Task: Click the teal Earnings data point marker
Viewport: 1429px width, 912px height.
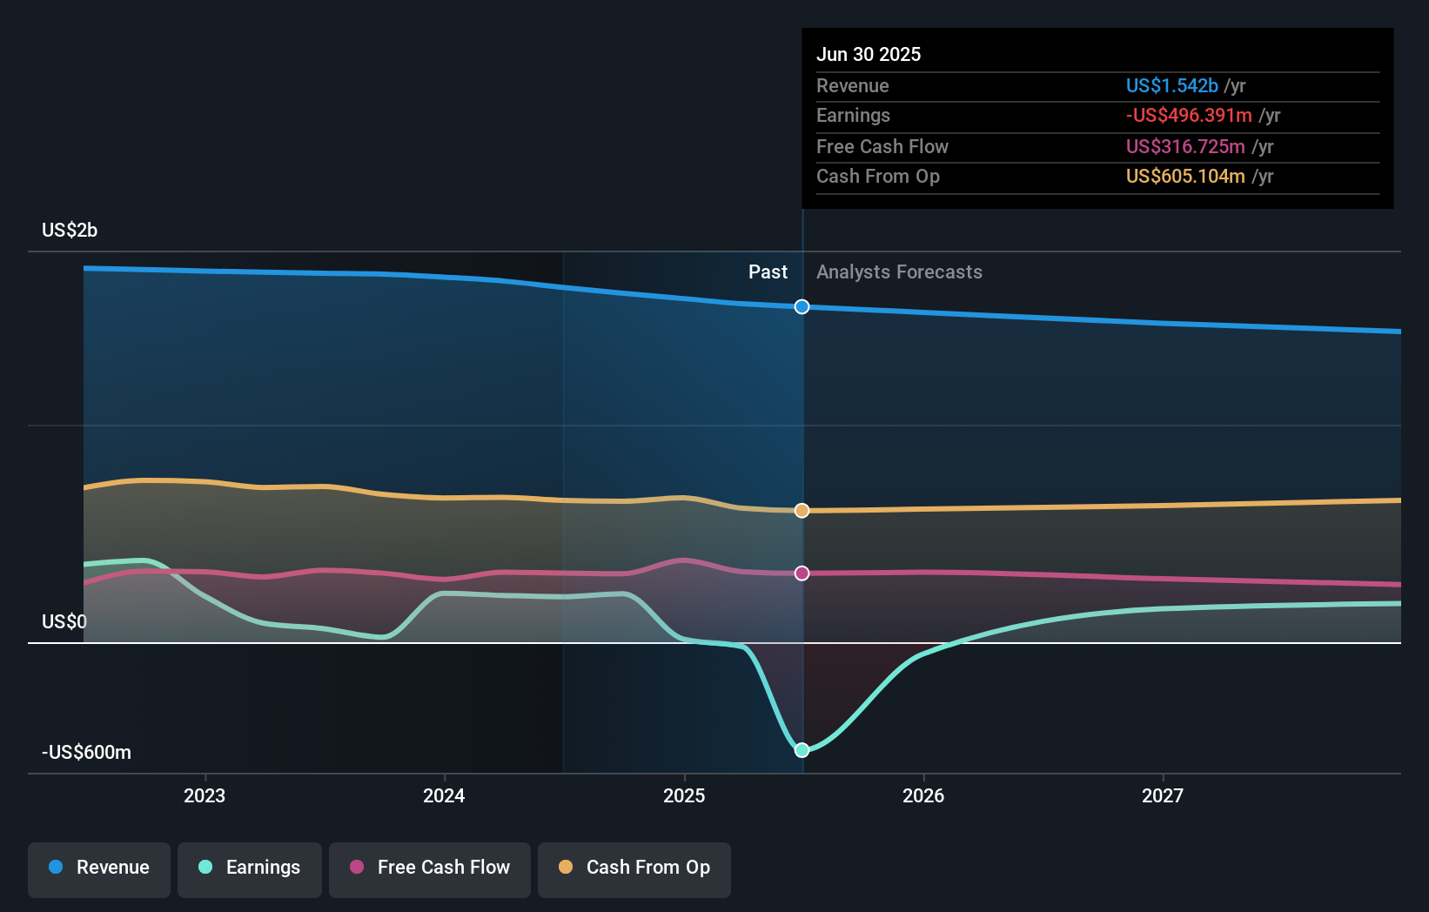Action: click(802, 749)
